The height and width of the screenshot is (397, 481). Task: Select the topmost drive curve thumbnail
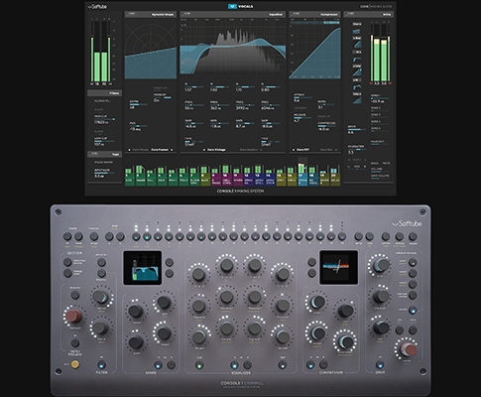(357, 31)
